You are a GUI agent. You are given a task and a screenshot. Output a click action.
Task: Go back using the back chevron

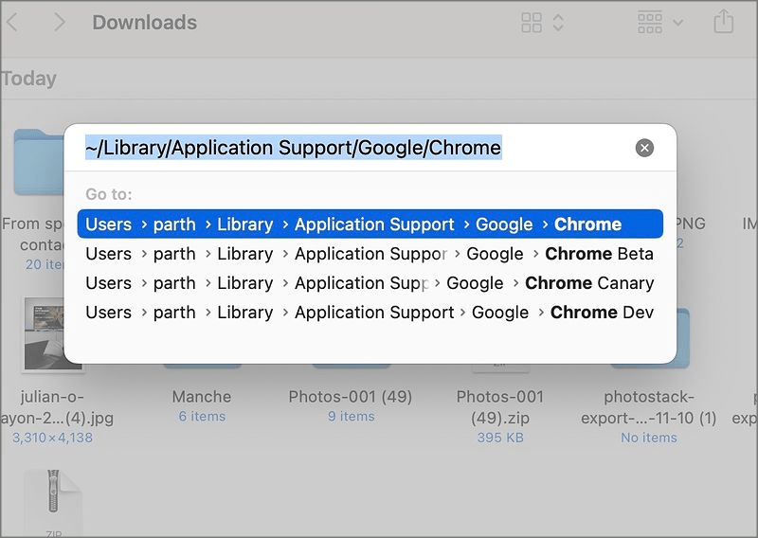pyautogui.click(x=12, y=22)
